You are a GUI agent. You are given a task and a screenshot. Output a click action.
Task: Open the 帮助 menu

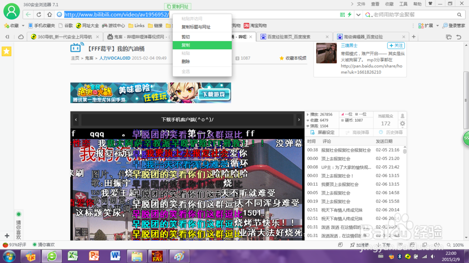coord(417,4)
